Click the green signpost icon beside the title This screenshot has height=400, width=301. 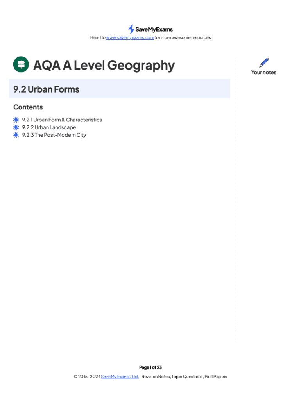(x=21, y=64)
